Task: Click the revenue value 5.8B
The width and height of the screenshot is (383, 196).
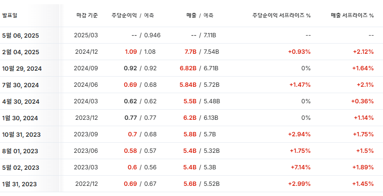Action: click(190, 134)
